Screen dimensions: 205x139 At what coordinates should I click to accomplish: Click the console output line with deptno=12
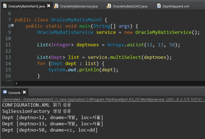[53, 117]
